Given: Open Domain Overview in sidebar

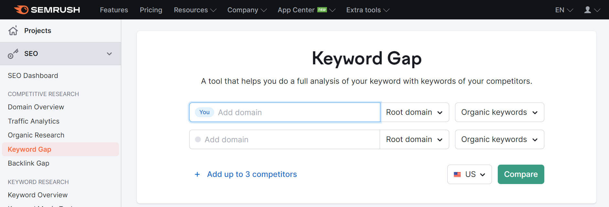Looking at the screenshot, I should (x=36, y=107).
